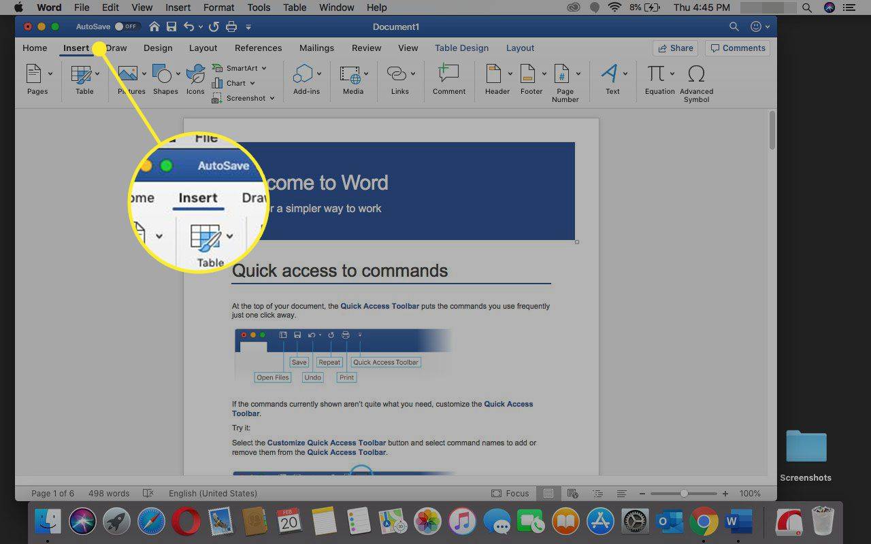
Task: Click the smiley feedback icon
Action: (x=755, y=27)
